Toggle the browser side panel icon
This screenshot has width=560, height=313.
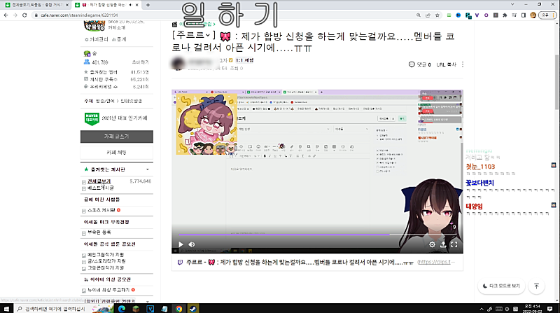[x=524, y=15]
